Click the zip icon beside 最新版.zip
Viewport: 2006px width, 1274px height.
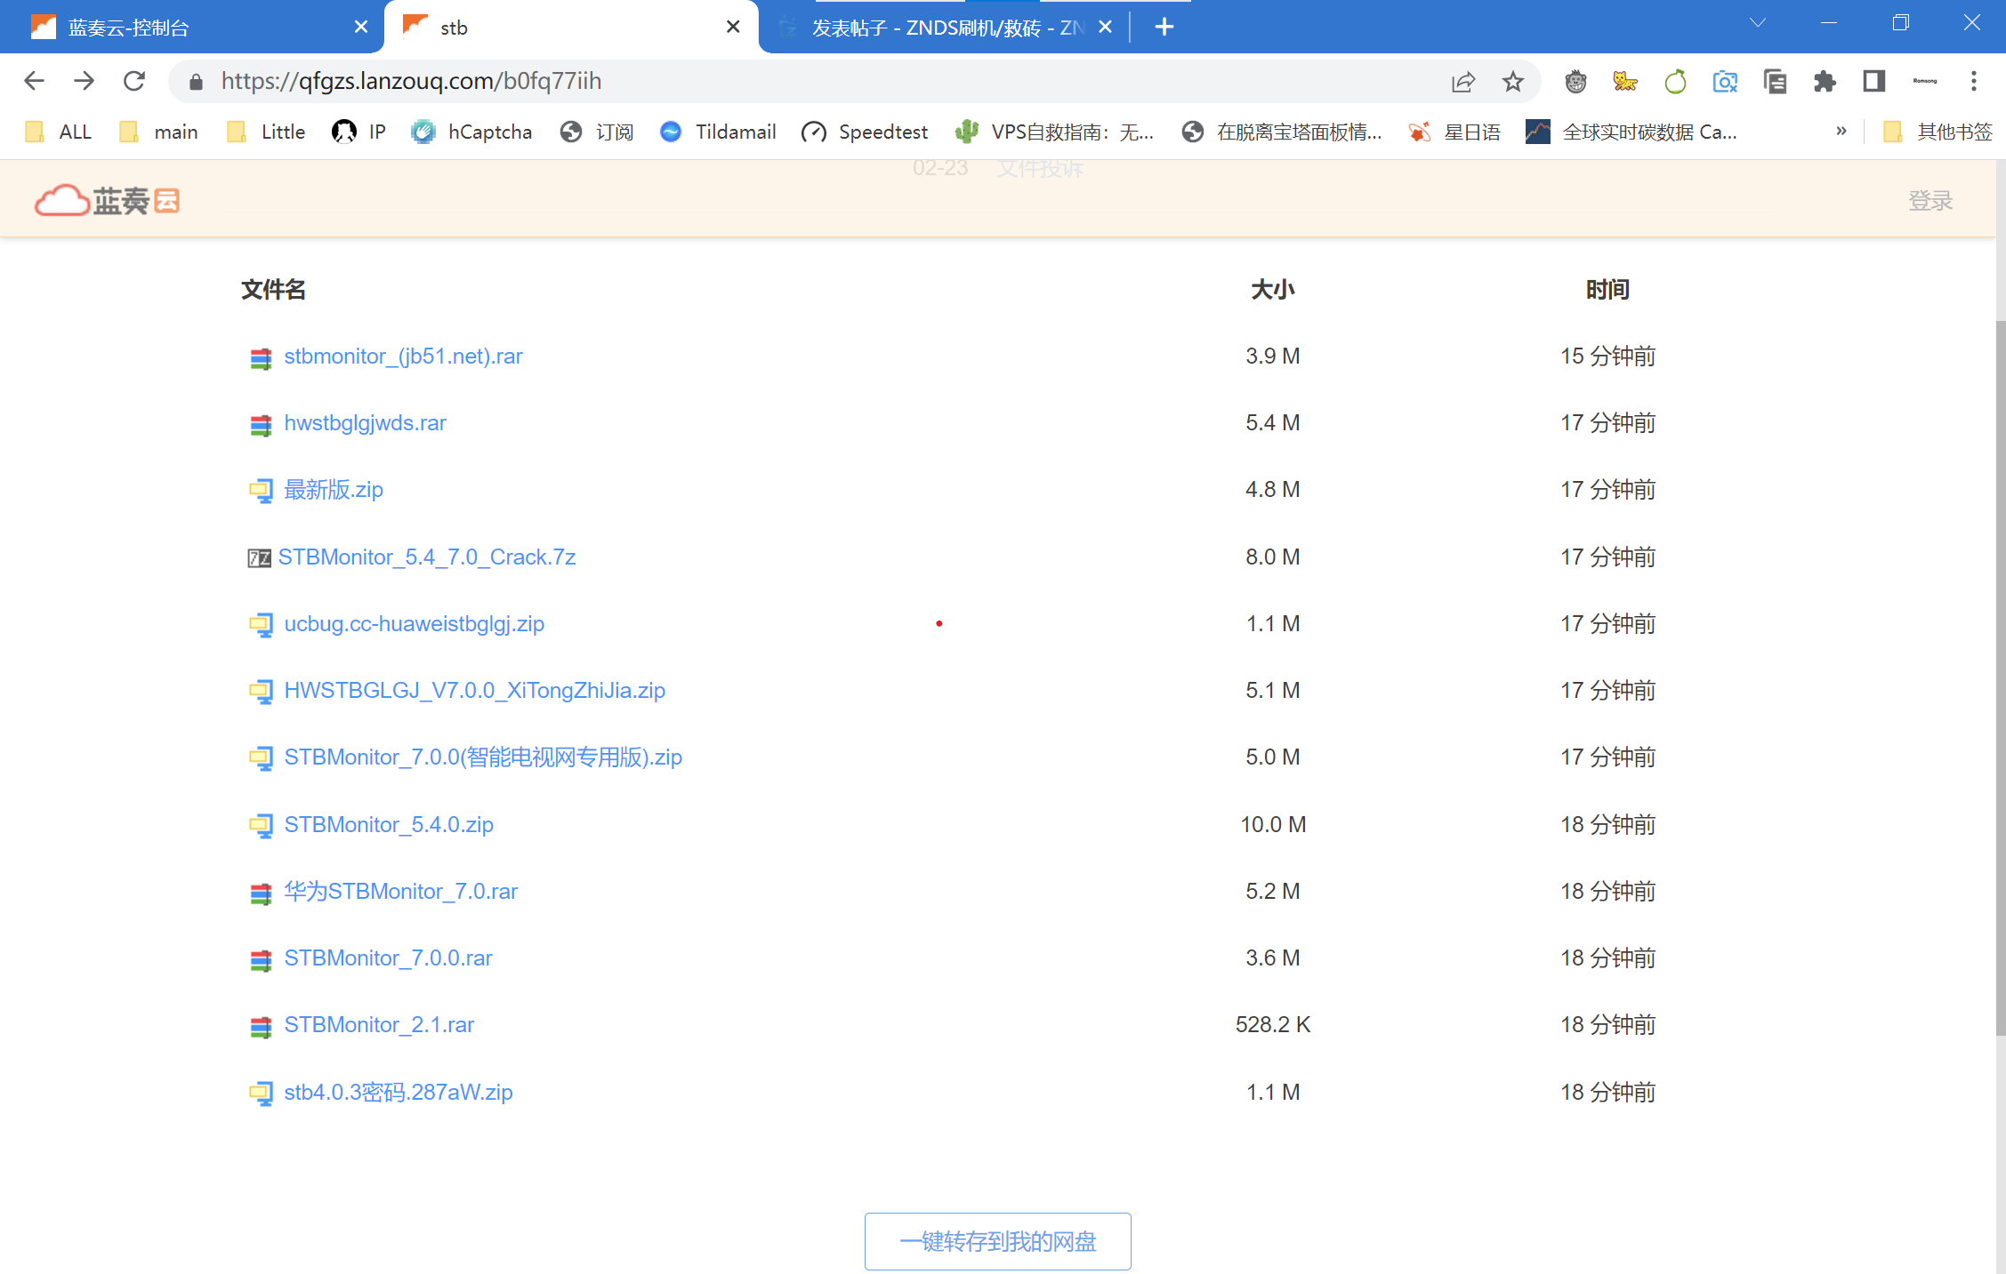[x=261, y=491]
